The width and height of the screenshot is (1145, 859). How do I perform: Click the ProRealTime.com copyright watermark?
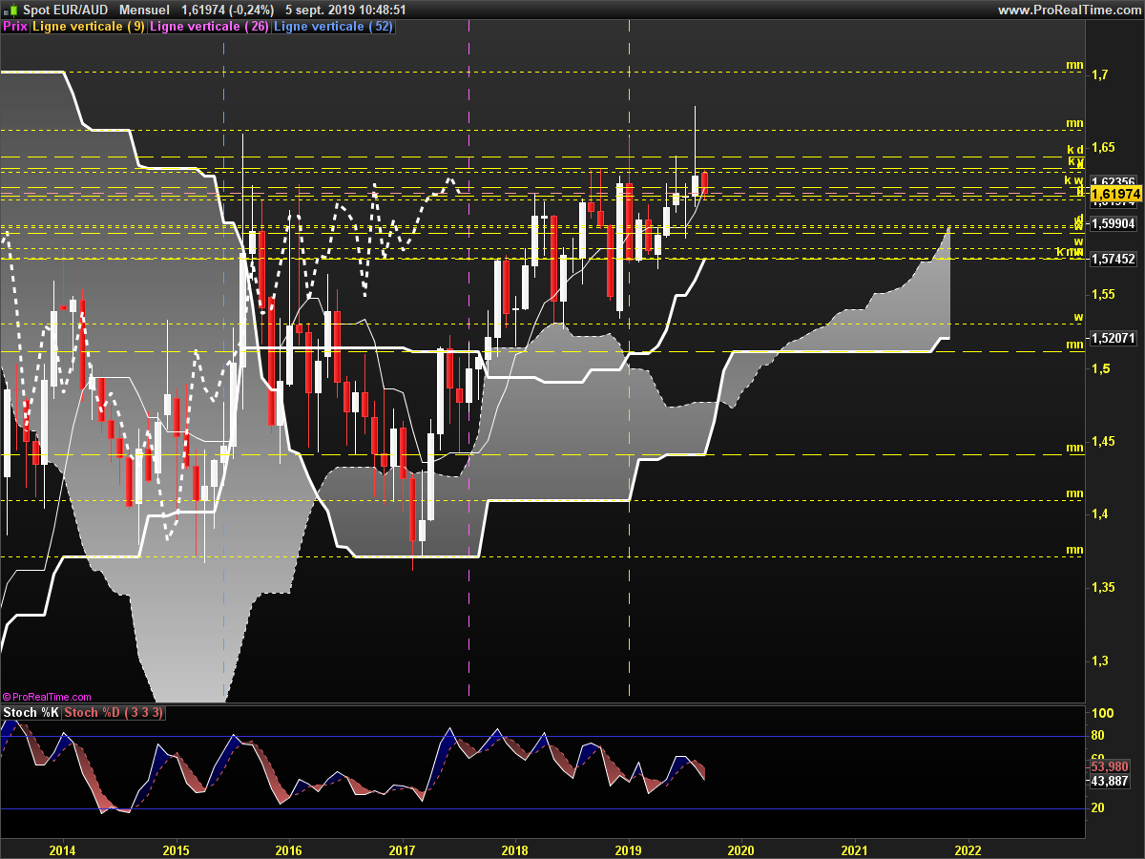click(x=47, y=697)
